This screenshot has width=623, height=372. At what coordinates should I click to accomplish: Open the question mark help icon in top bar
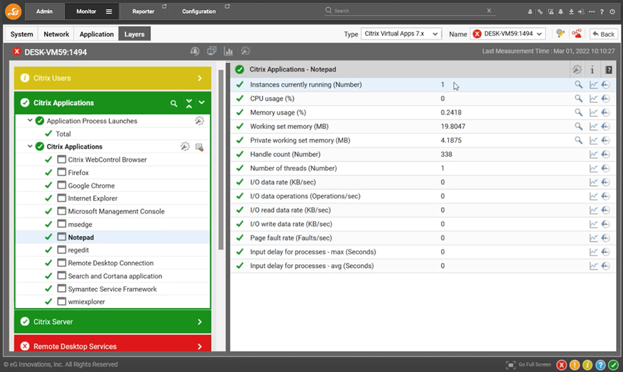click(x=602, y=11)
